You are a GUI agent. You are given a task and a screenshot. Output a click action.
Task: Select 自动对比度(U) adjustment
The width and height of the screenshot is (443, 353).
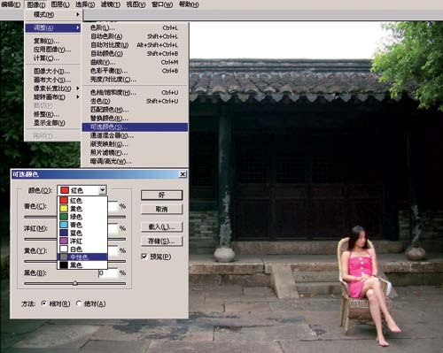click(135, 45)
